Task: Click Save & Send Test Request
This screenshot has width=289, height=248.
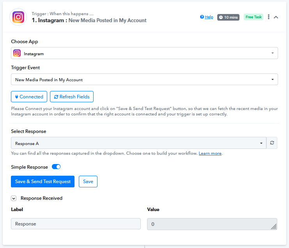Action: click(43, 182)
